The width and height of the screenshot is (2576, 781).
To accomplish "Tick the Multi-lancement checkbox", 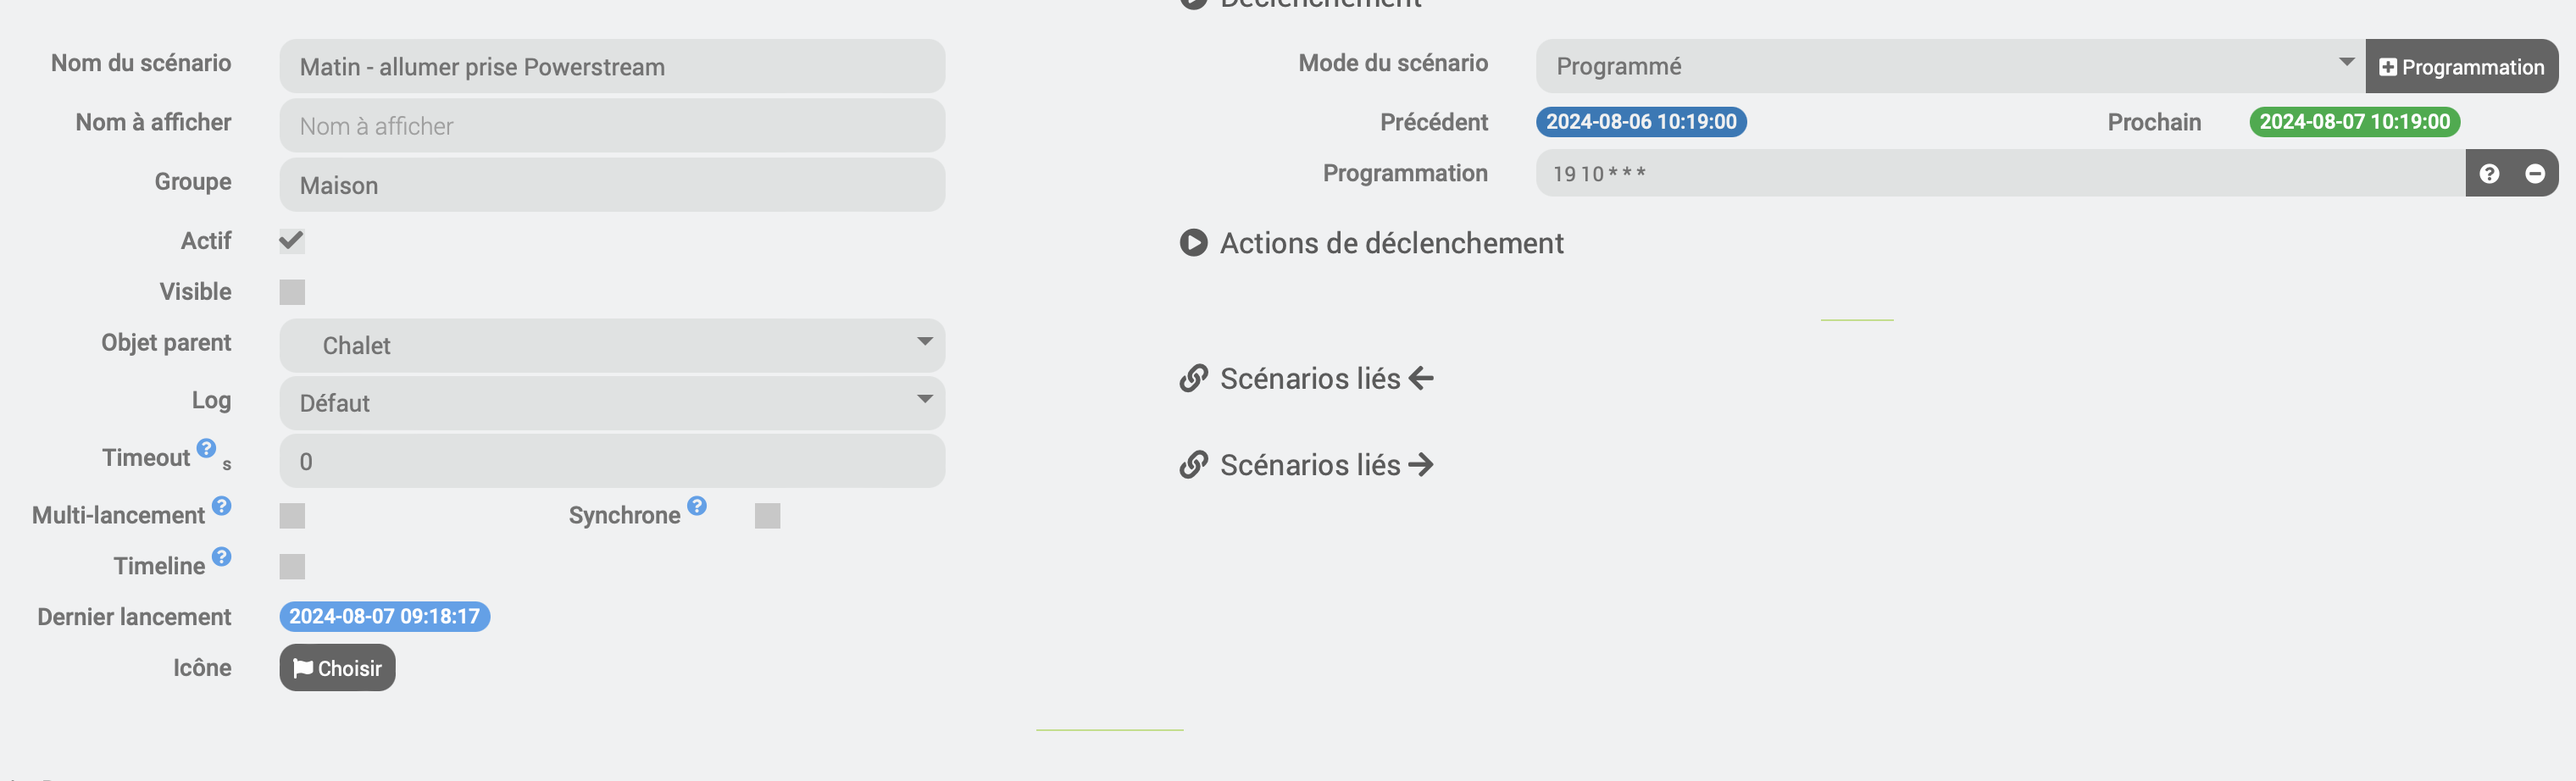I will point(292,516).
